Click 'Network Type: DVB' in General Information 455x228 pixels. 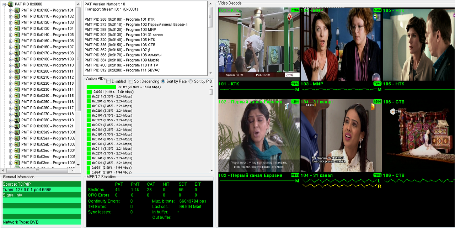42,222
